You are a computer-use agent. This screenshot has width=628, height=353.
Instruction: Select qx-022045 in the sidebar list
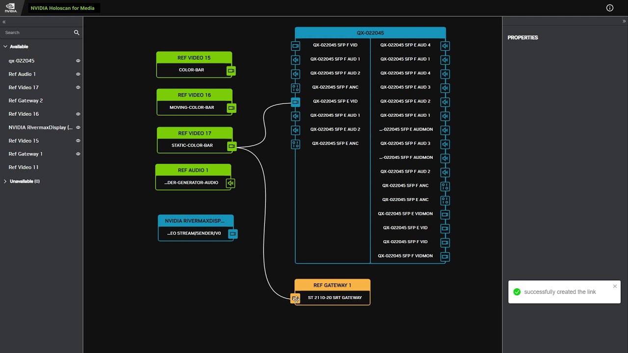click(22, 61)
